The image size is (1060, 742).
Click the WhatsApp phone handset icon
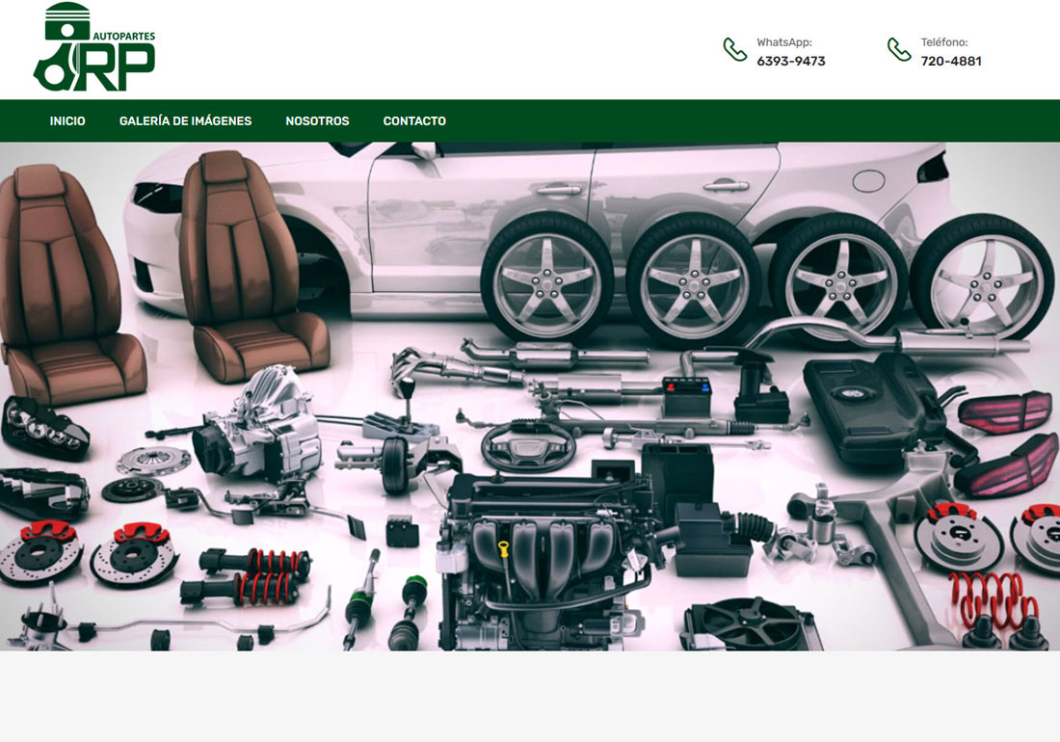pyautogui.click(x=734, y=50)
